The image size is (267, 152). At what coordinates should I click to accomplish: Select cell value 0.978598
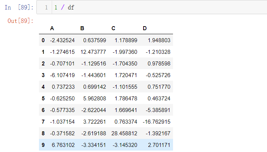(159, 64)
